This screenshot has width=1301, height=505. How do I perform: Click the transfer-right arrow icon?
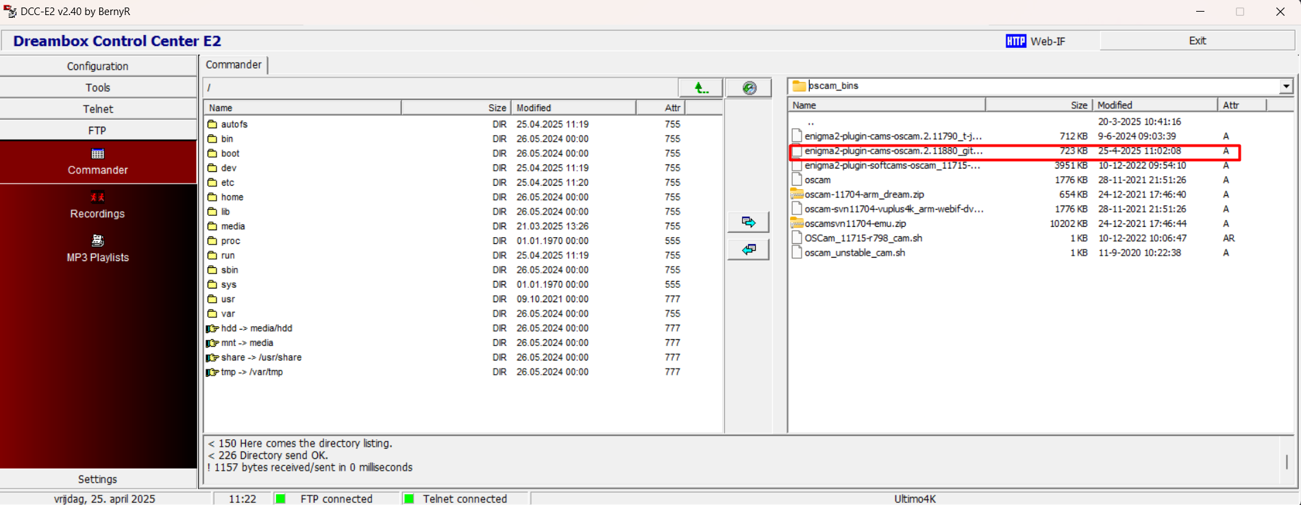coord(748,222)
